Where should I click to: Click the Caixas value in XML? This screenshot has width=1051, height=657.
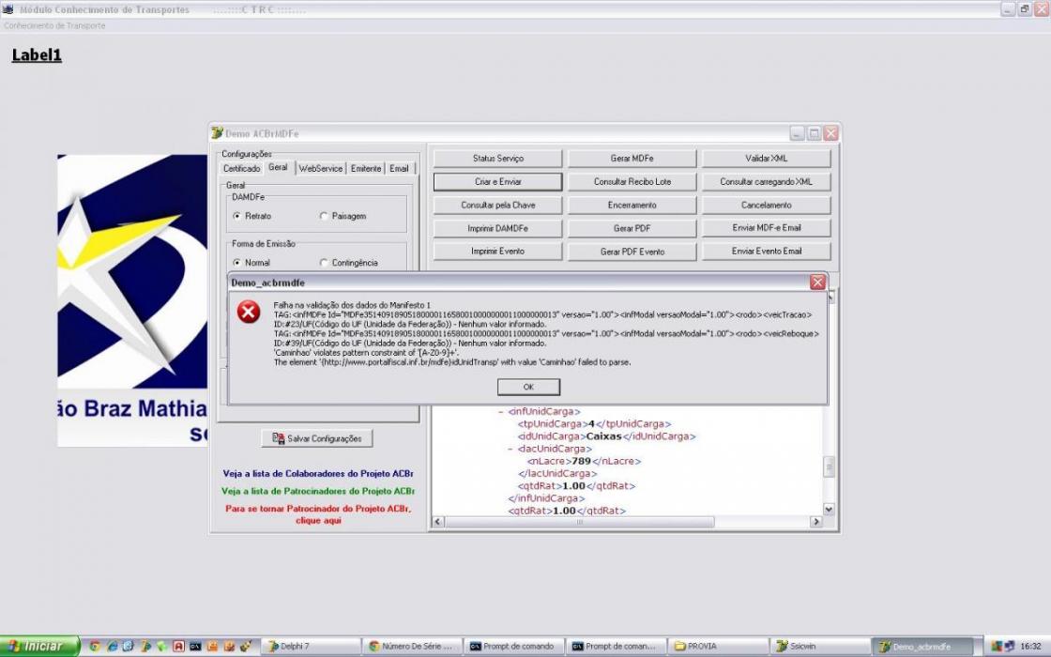click(604, 436)
